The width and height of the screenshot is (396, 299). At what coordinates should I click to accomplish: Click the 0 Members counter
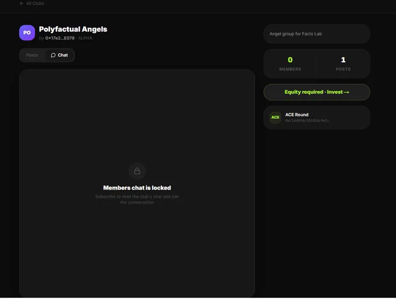tap(290, 63)
